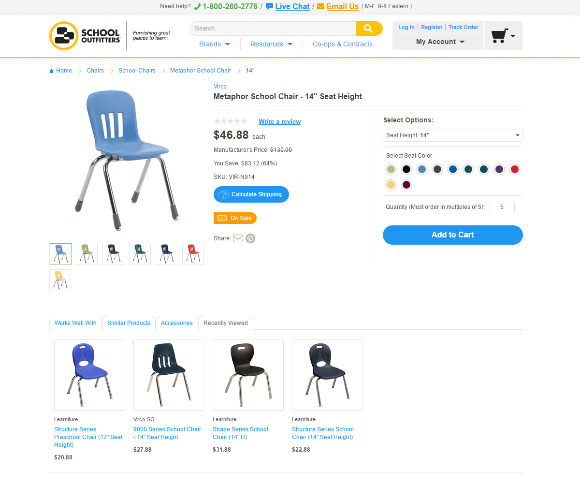Screen dimensions: 580x486
Task: Click the quantity input field
Action: (502, 207)
